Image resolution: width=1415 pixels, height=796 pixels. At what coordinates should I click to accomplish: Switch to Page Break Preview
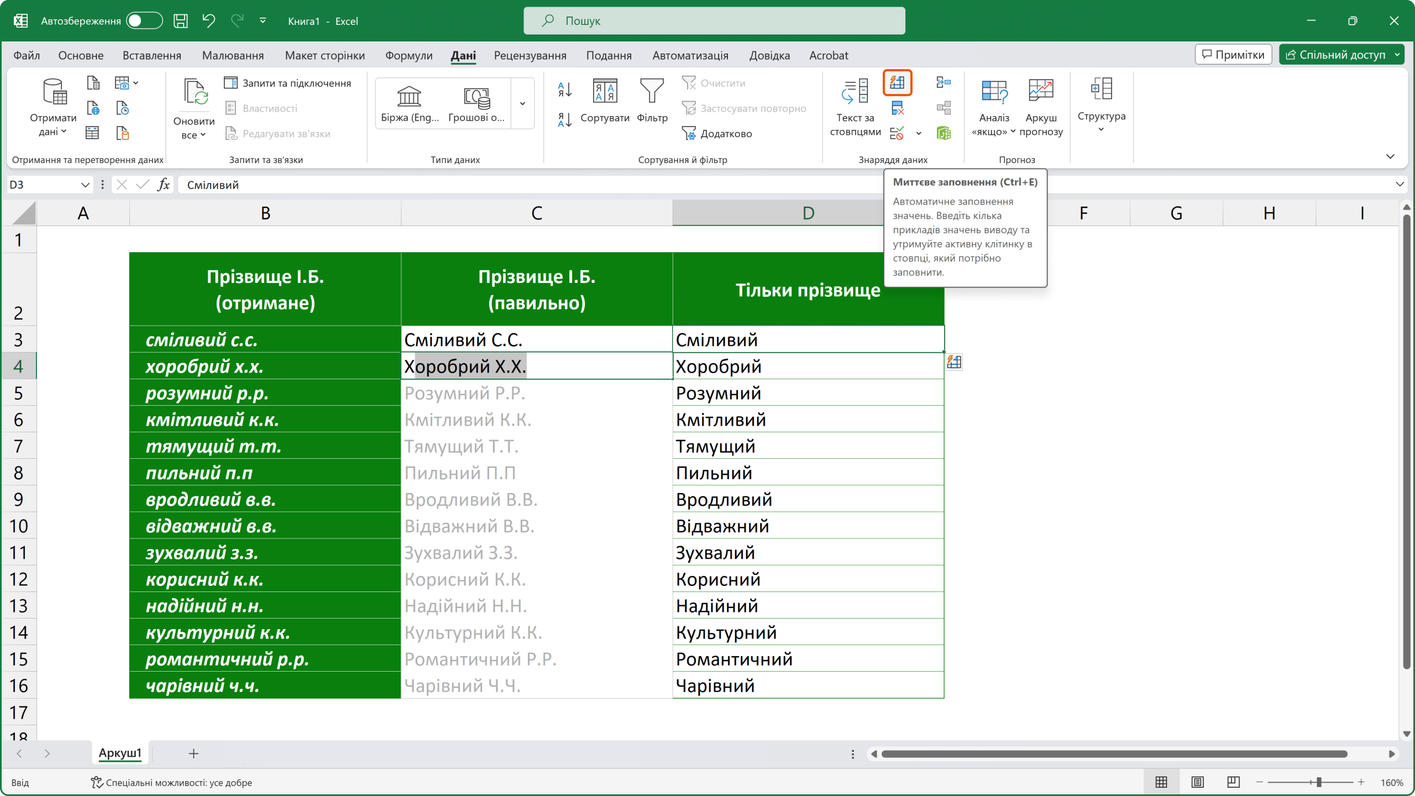pyautogui.click(x=1233, y=782)
